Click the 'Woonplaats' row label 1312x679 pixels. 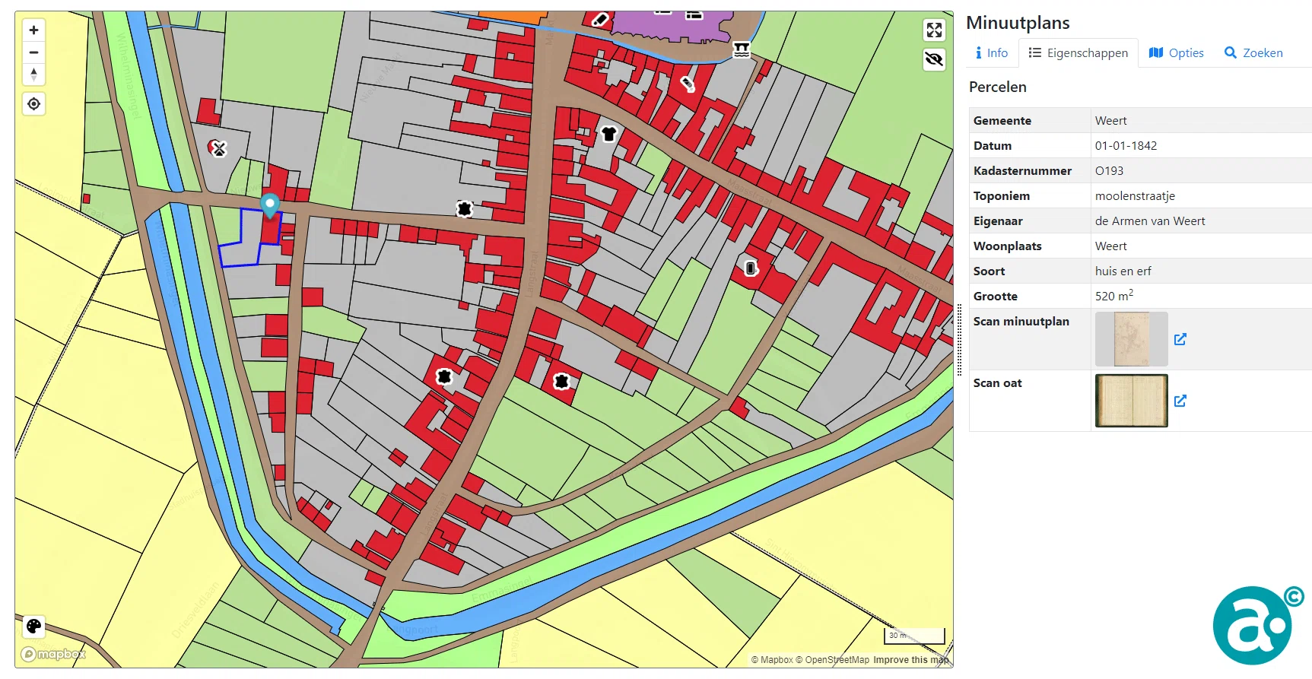1008,246
